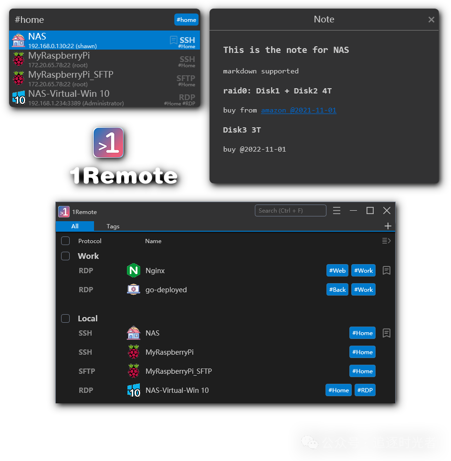
Task: Check the select-all checkbox in the header row
Action: coord(65,241)
